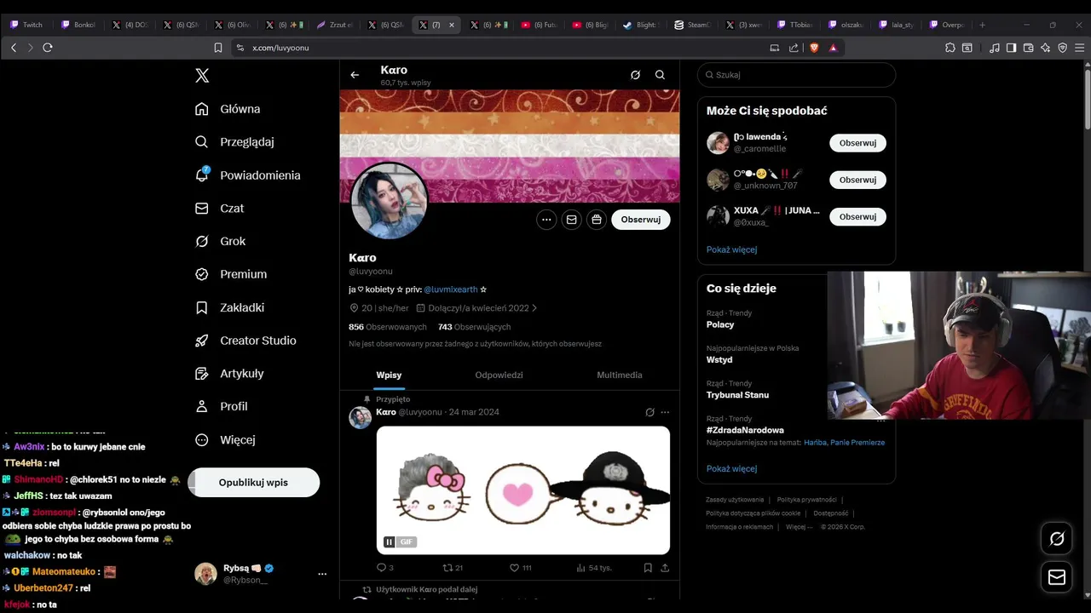Open the browser hamburger menu

pos(1079,48)
